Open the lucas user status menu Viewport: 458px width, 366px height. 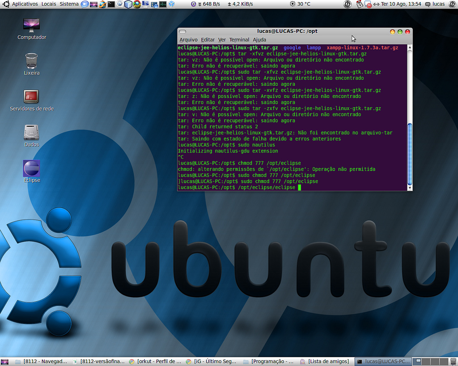pos(435,4)
